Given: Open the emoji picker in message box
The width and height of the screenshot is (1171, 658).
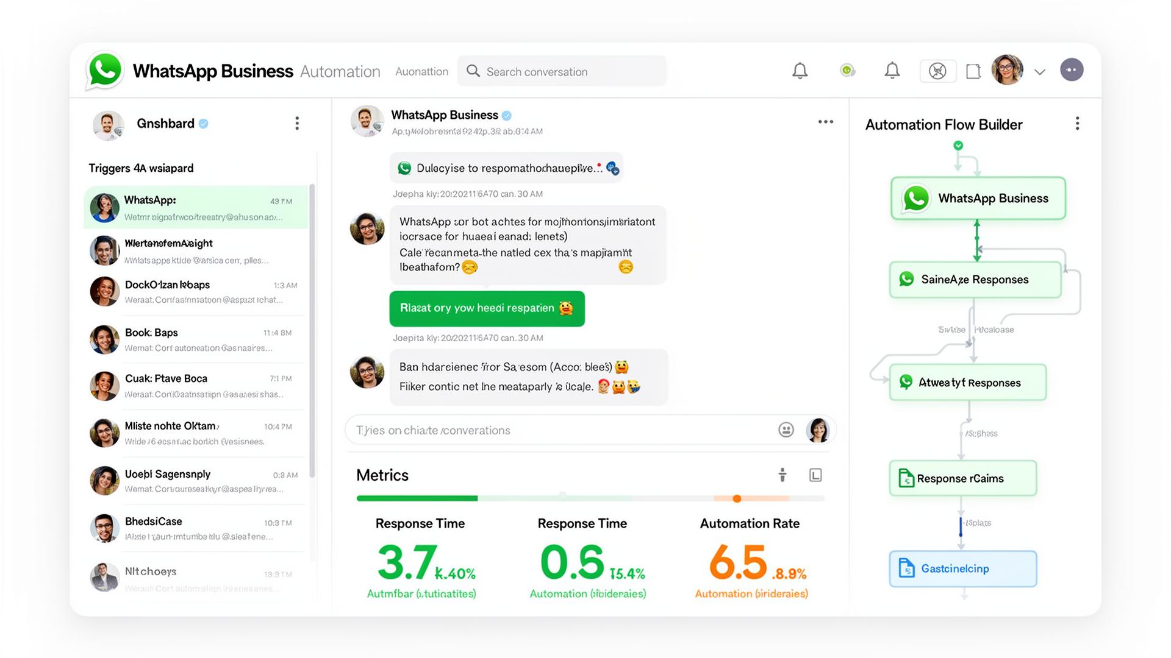Looking at the screenshot, I should coord(786,430).
